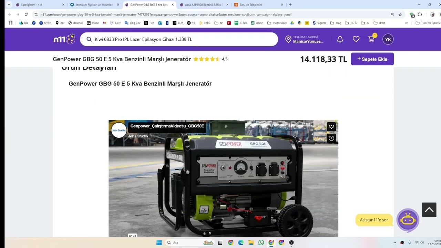Click the n11 logo
Image resolution: width=441 pixels, height=248 pixels.
tap(64, 39)
